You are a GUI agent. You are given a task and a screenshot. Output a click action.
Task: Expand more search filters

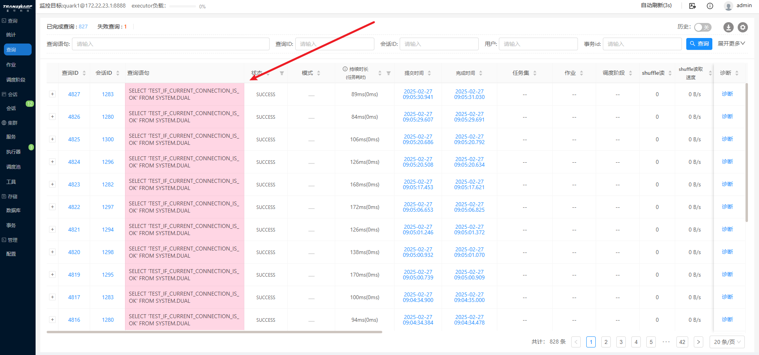click(731, 44)
